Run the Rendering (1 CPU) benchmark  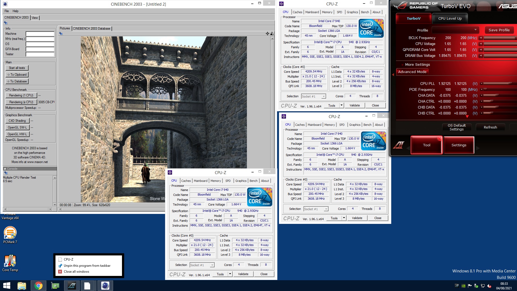(21, 95)
